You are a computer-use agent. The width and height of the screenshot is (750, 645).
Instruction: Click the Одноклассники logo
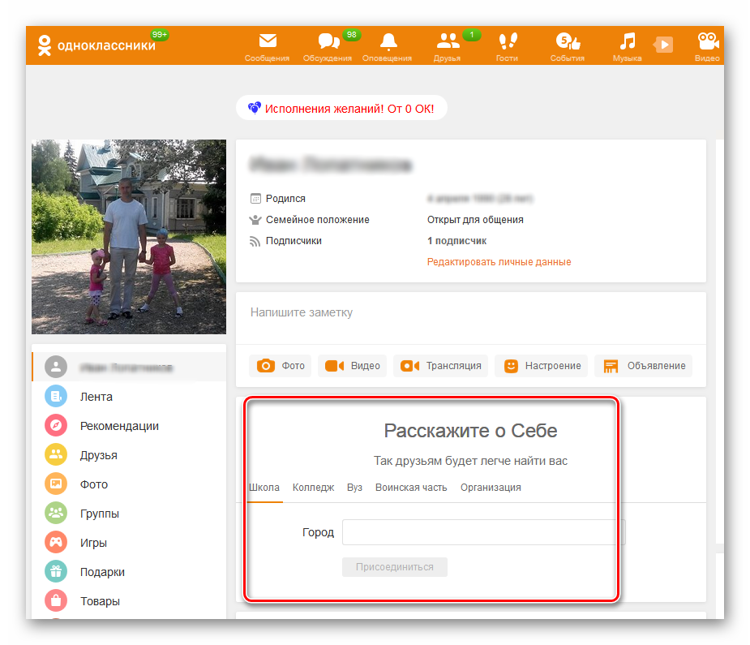[x=96, y=46]
